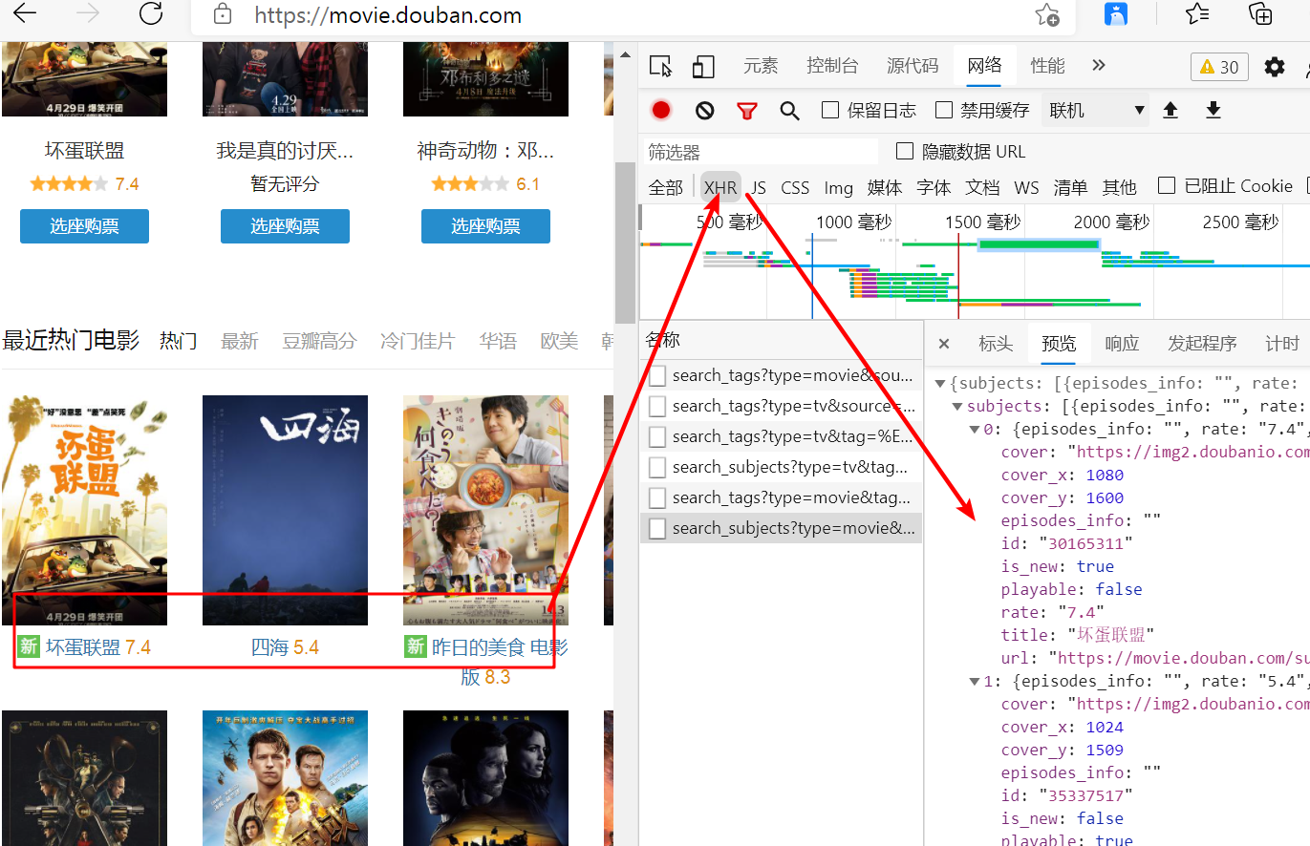Click 选座购票 under 神奇动物
The height and width of the screenshot is (846, 1310).
pyautogui.click(x=485, y=226)
